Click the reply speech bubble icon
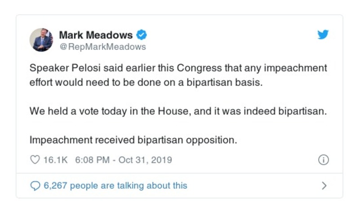359x220 pixels. coord(35,185)
